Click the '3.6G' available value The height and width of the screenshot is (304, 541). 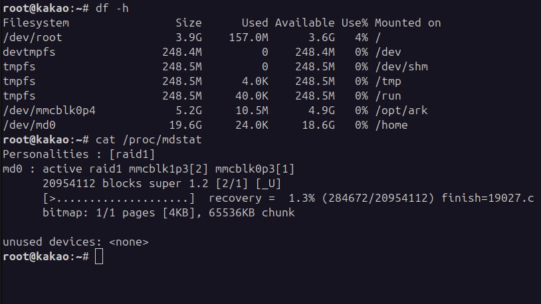click(x=322, y=38)
